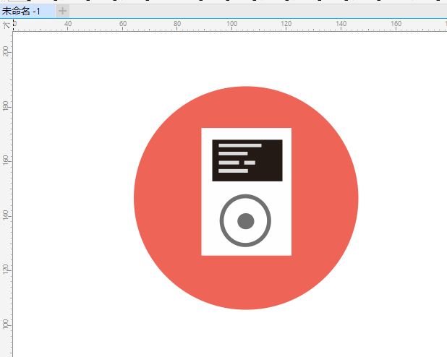Click the 100 mark on horizontal ruler

(232, 25)
